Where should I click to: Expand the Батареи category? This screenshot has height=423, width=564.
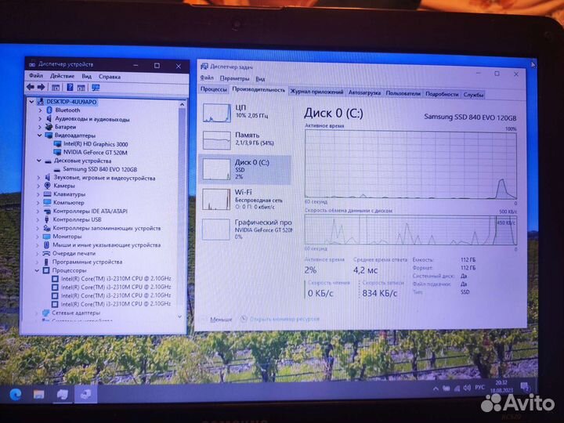pos(40,127)
